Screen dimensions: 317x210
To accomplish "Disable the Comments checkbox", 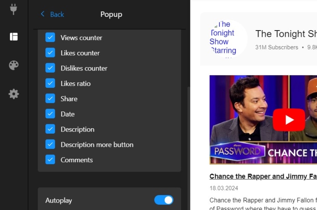I will (x=50, y=160).
